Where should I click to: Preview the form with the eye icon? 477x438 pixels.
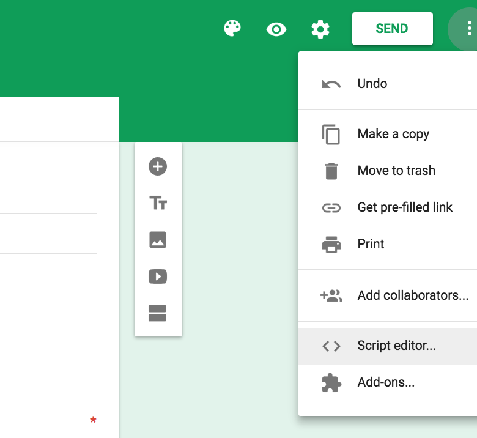tap(276, 29)
